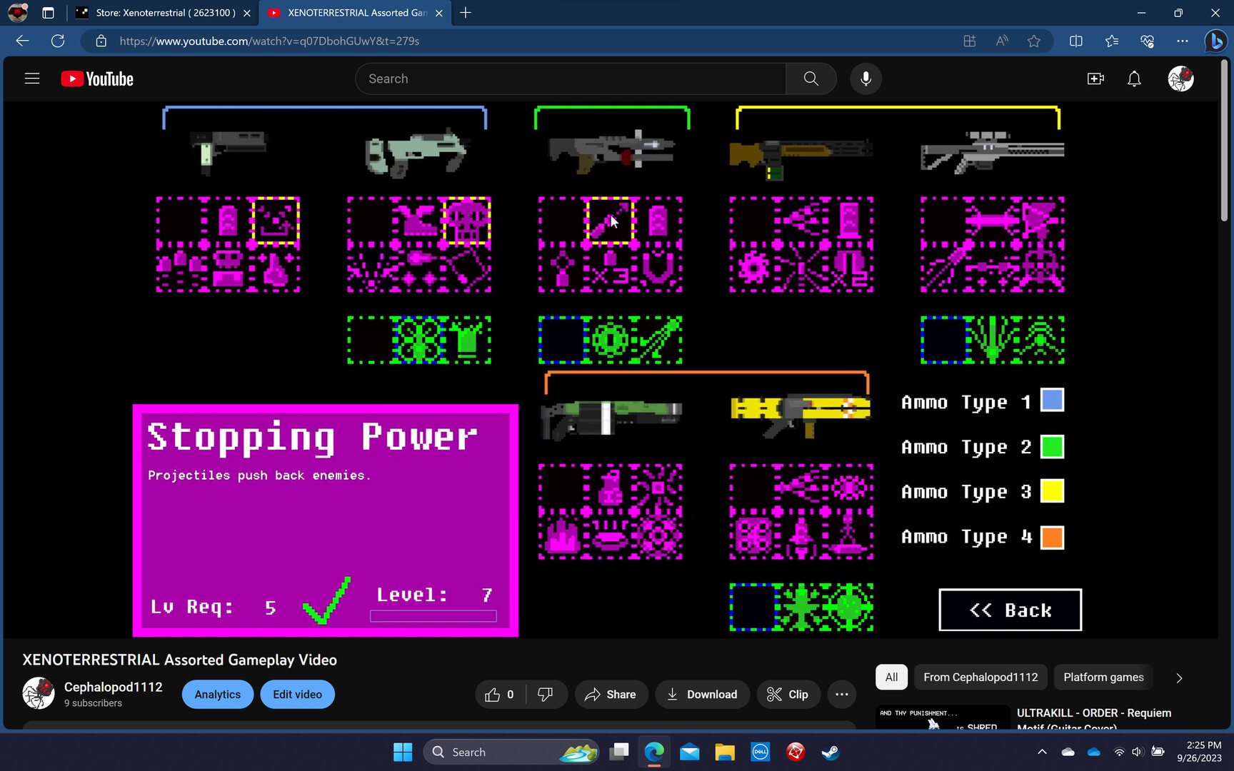1234x771 pixels.
Task: Dislike the video with thumbs down
Action: tap(546, 695)
